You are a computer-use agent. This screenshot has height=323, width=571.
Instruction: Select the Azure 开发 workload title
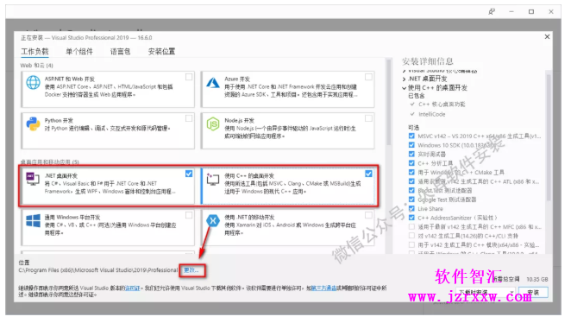click(237, 79)
